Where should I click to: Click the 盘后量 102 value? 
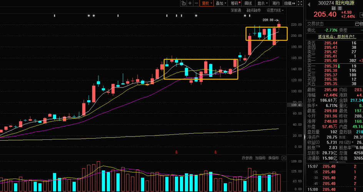pos(334,132)
